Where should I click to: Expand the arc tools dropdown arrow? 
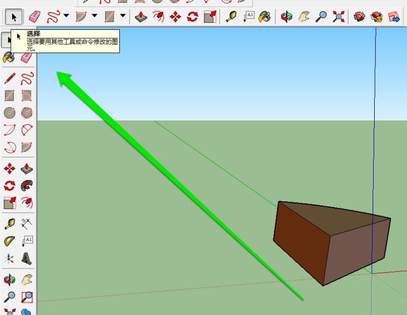tap(94, 16)
